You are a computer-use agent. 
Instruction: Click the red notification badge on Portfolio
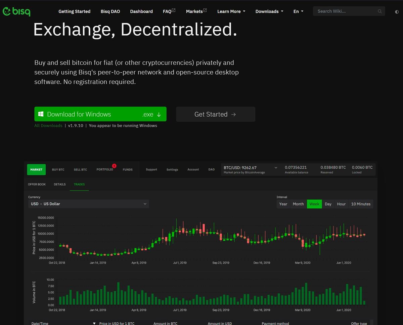114,166
